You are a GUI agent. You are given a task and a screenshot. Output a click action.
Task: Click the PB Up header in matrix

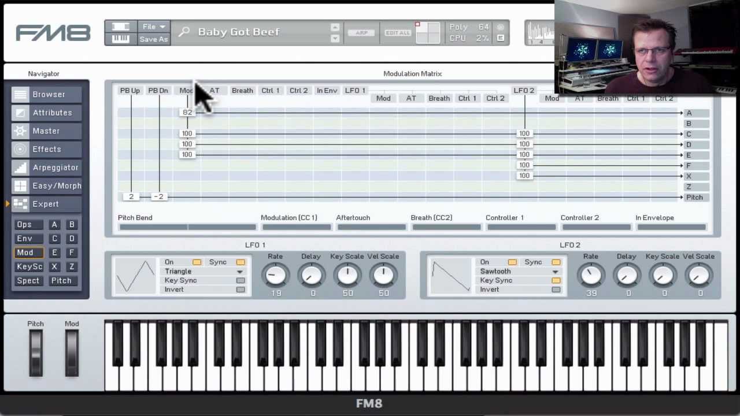tap(130, 91)
